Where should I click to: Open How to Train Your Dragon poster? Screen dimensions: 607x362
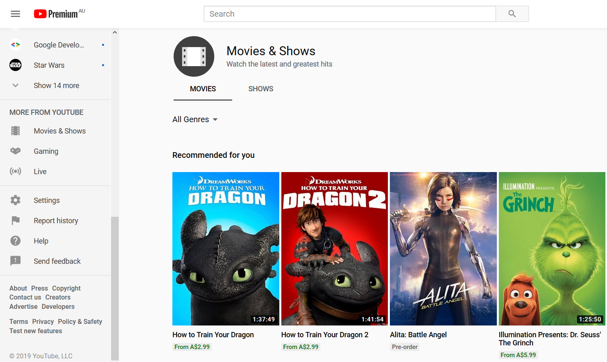(x=226, y=248)
